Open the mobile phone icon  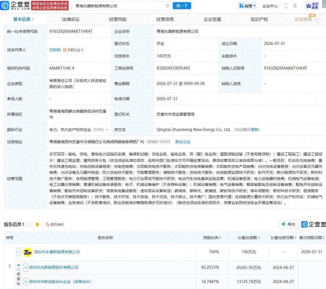point(285,6)
